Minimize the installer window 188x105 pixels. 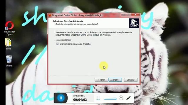coord(124,15)
